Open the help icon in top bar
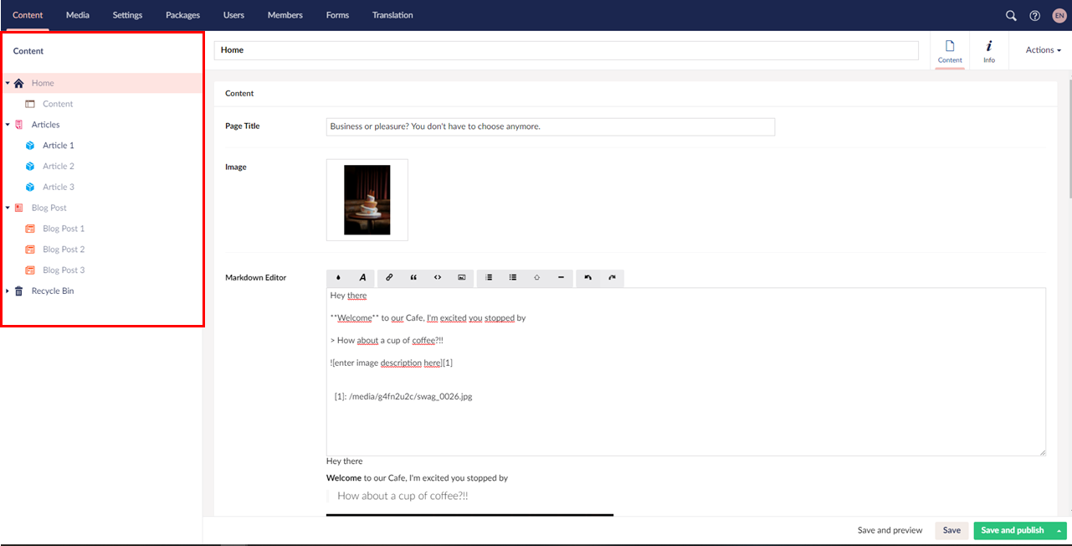 [x=1035, y=15]
